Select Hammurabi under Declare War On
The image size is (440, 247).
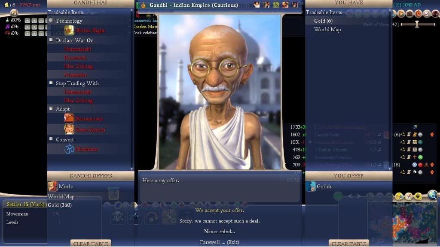coord(78,49)
